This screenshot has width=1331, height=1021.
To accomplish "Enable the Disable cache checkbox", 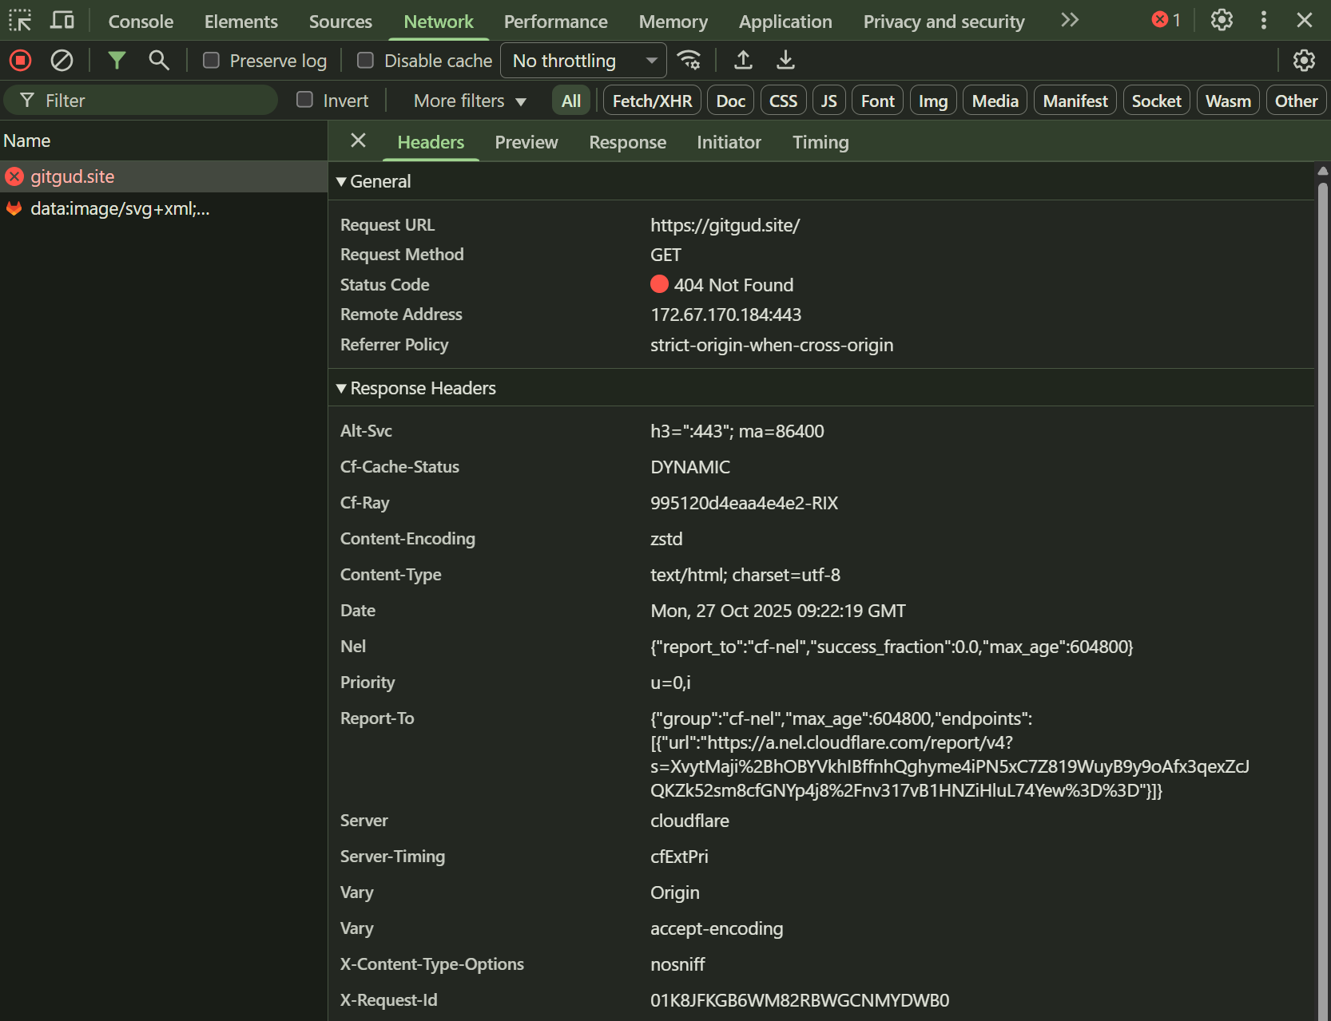I will click(365, 61).
